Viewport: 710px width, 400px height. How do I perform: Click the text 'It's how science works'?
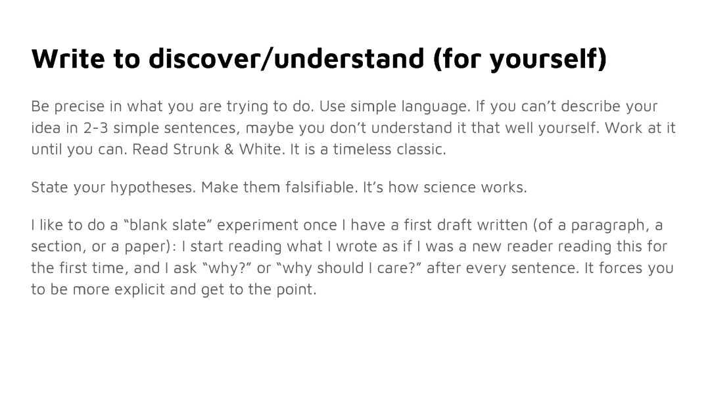click(x=445, y=187)
